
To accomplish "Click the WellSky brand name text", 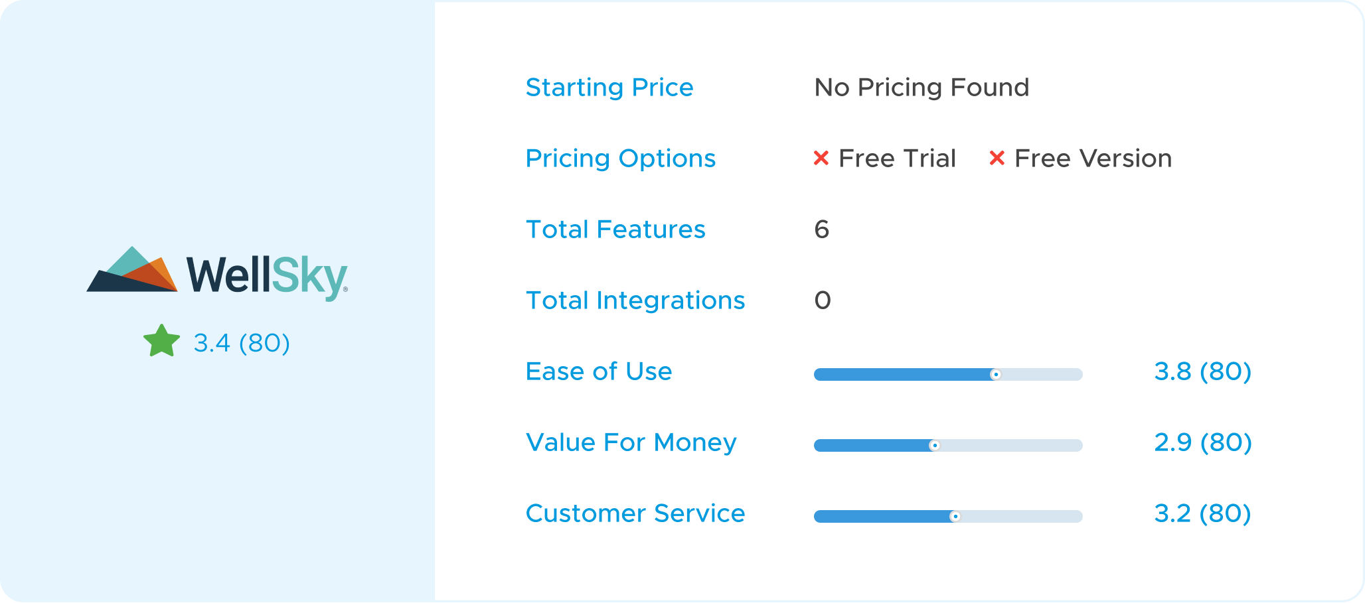I will [x=267, y=276].
